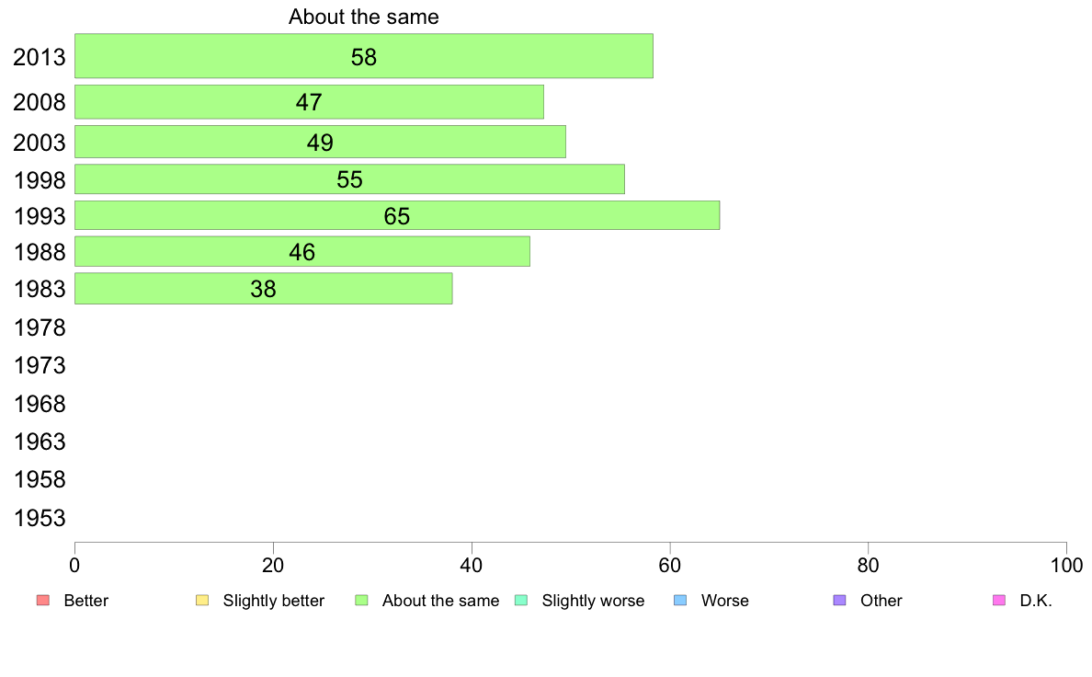Click the teal Slightly worse legend swatch

(521, 601)
